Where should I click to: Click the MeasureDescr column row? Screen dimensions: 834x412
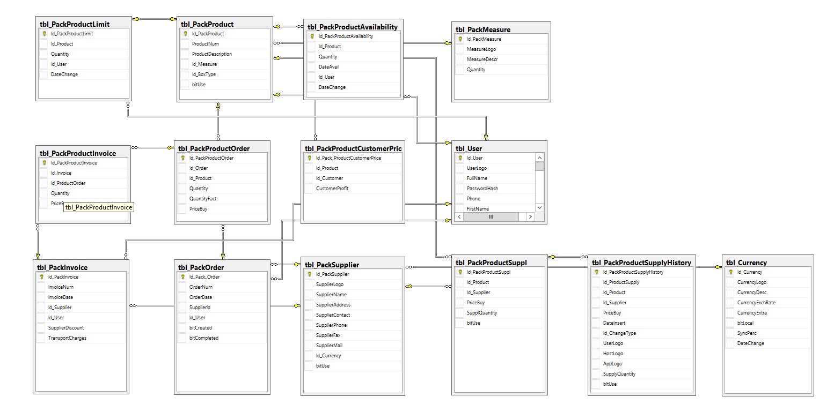click(501, 59)
